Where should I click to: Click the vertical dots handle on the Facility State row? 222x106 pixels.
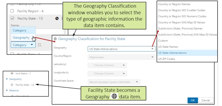62,18
